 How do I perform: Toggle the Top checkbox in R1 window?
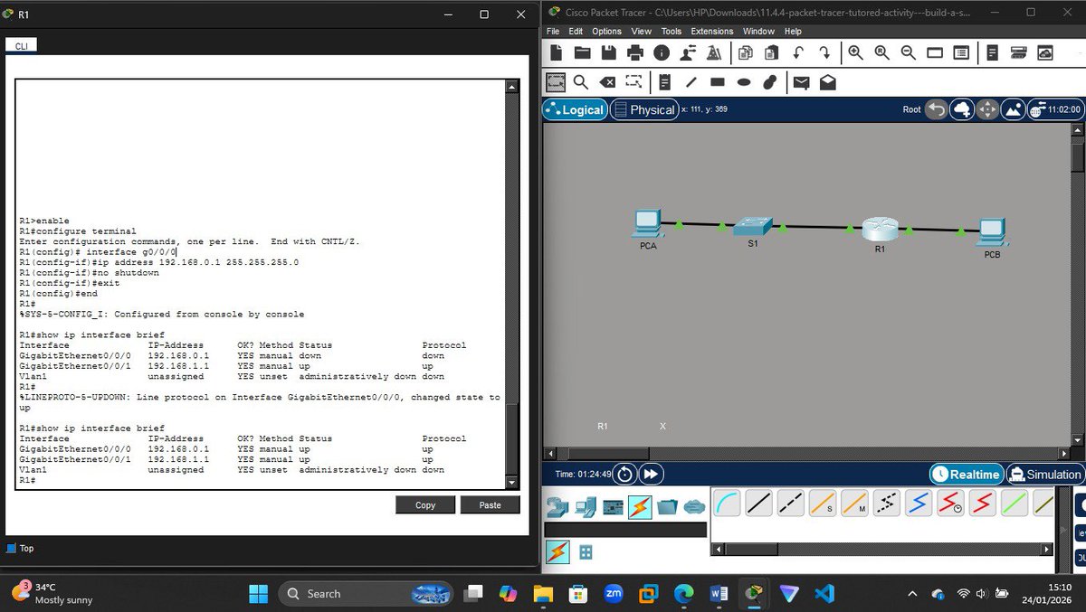(x=11, y=548)
